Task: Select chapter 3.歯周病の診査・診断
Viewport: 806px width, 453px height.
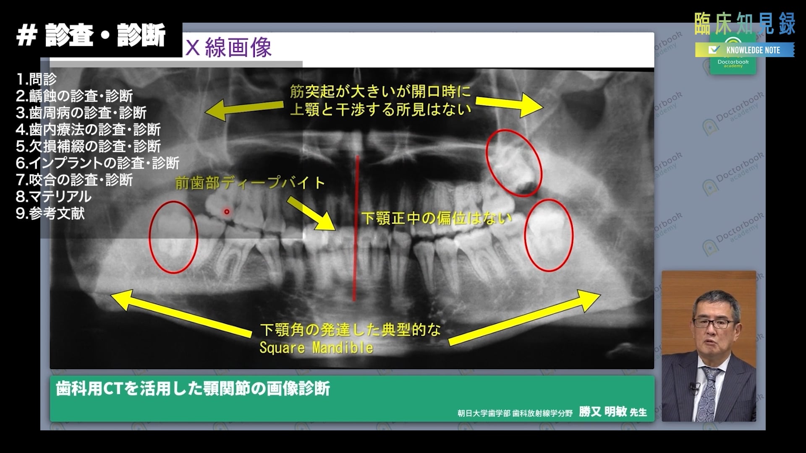Action: point(81,113)
